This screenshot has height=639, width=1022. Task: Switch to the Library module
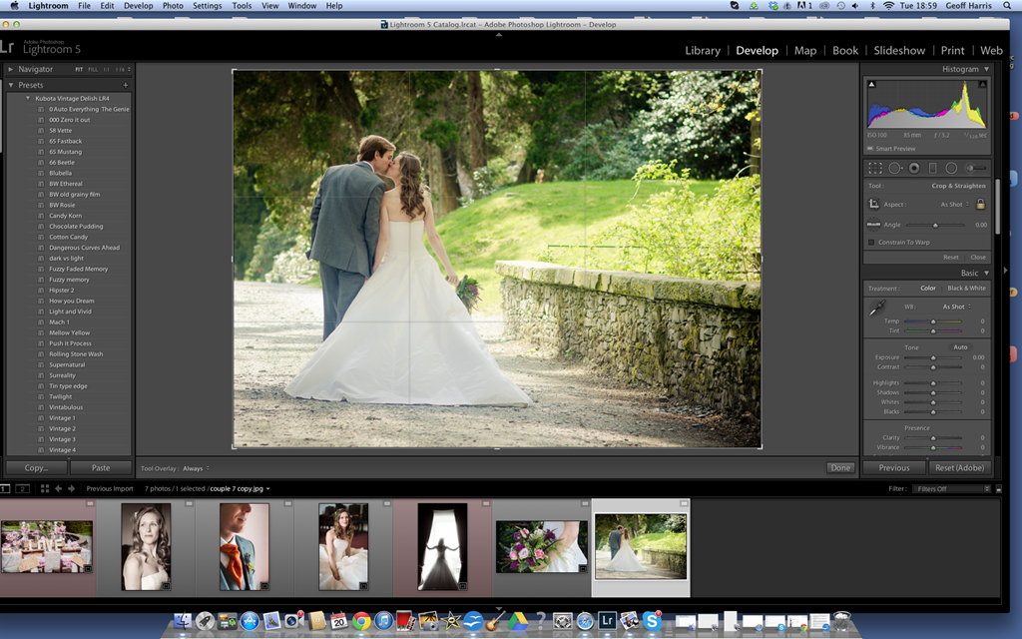coord(703,51)
